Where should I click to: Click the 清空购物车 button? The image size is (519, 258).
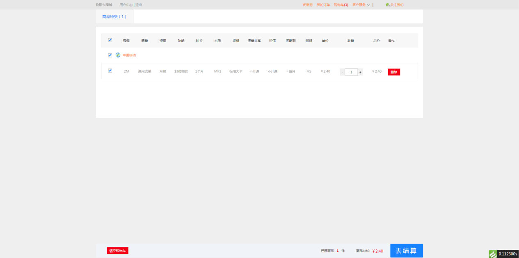coord(118,251)
